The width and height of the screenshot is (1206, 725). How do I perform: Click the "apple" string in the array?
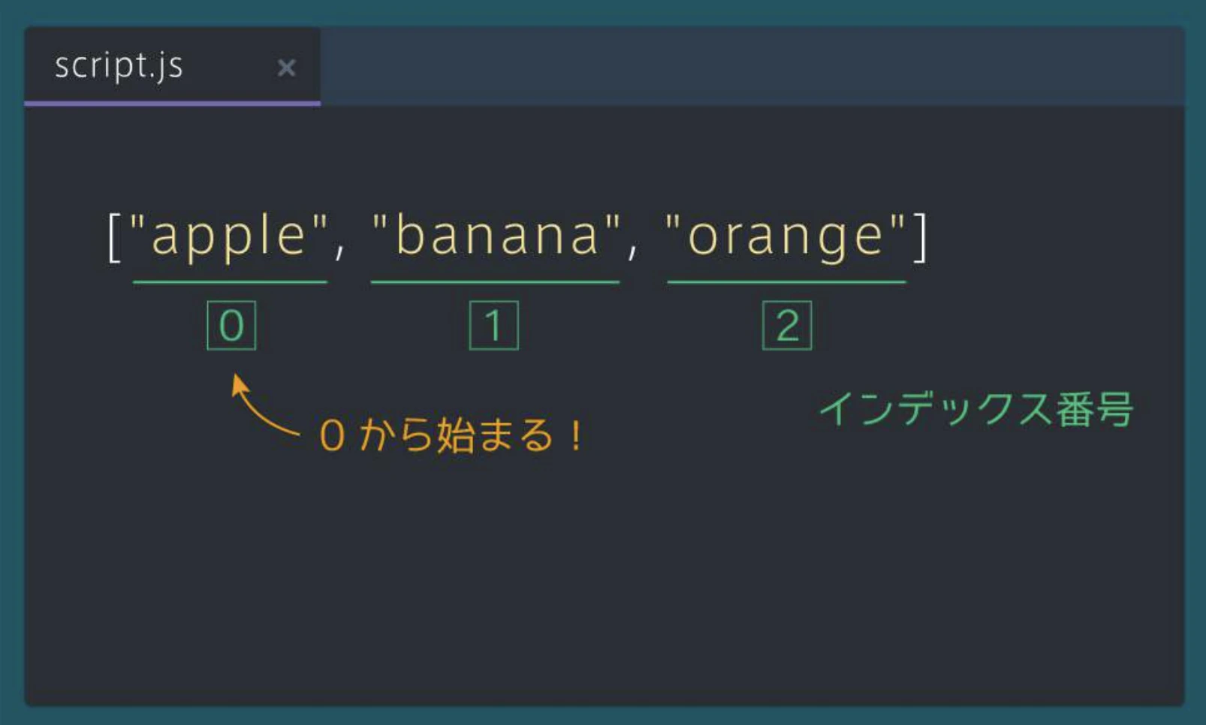[x=229, y=236]
